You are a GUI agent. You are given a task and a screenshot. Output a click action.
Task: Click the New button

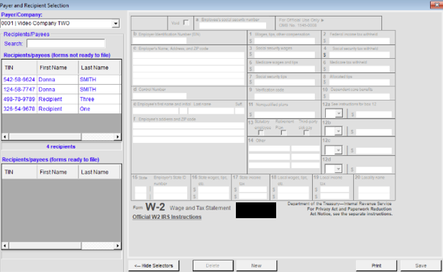(256, 266)
